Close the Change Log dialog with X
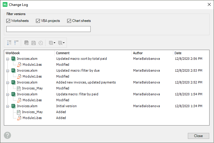 tap(209, 4)
